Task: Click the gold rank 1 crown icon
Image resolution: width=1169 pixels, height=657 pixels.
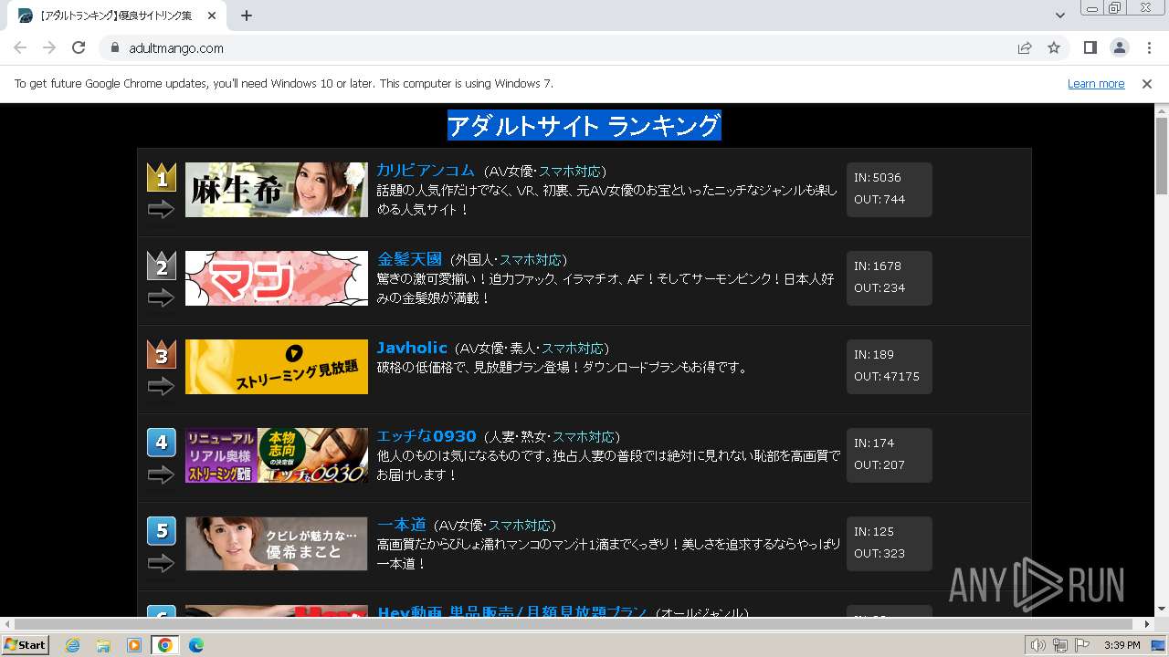Action: point(162,177)
